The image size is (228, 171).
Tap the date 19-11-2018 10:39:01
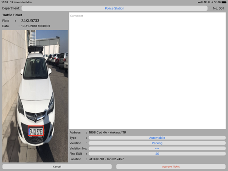tap(36, 26)
